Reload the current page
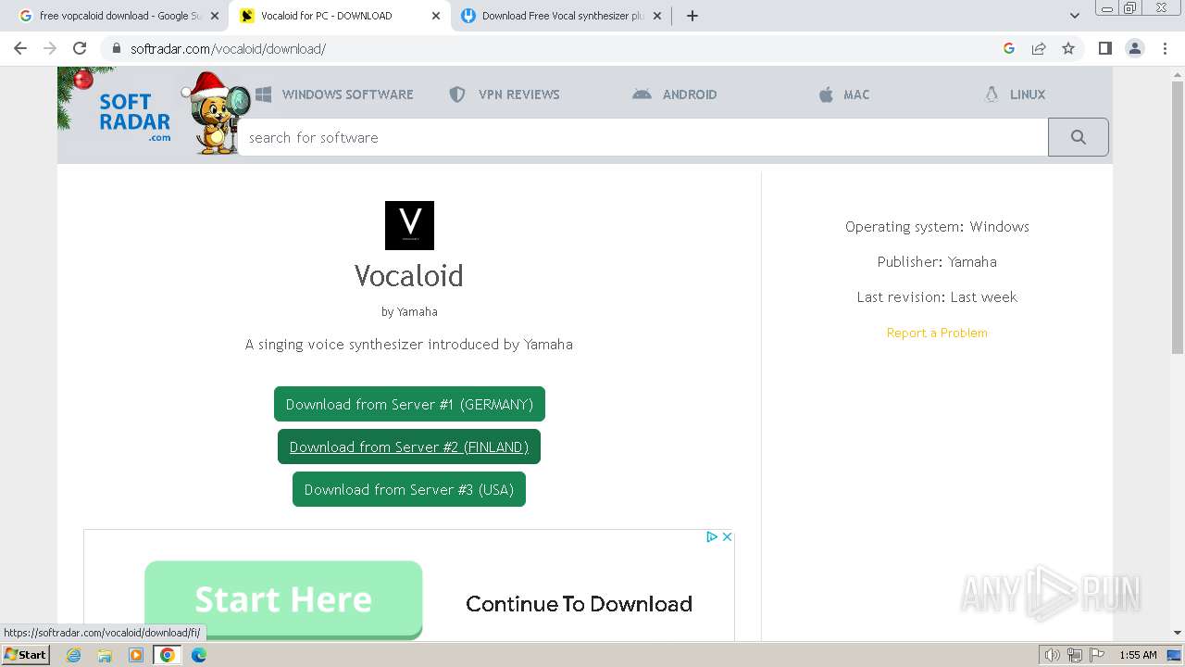The height and width of the screenshot is (667, 1185). (x=80, y=48)
